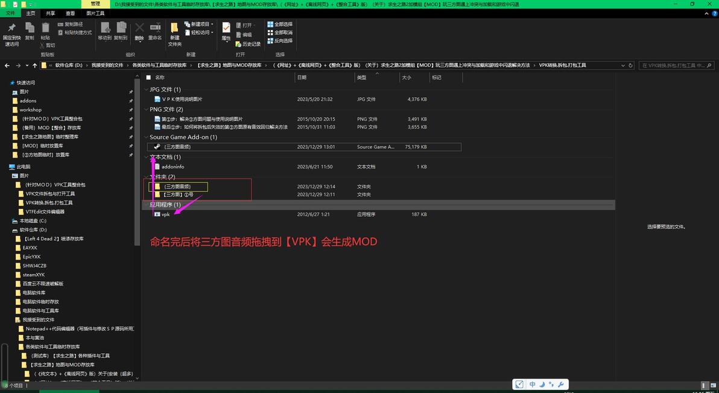719x393 pixels.
Task: Sort by the 大小 column header
Action: (x=407, y=78)
